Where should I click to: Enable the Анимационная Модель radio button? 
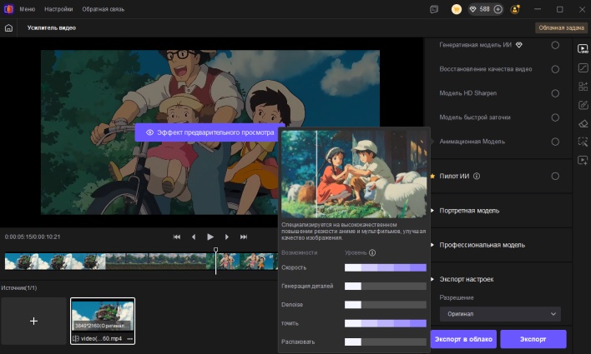(555, 142)
